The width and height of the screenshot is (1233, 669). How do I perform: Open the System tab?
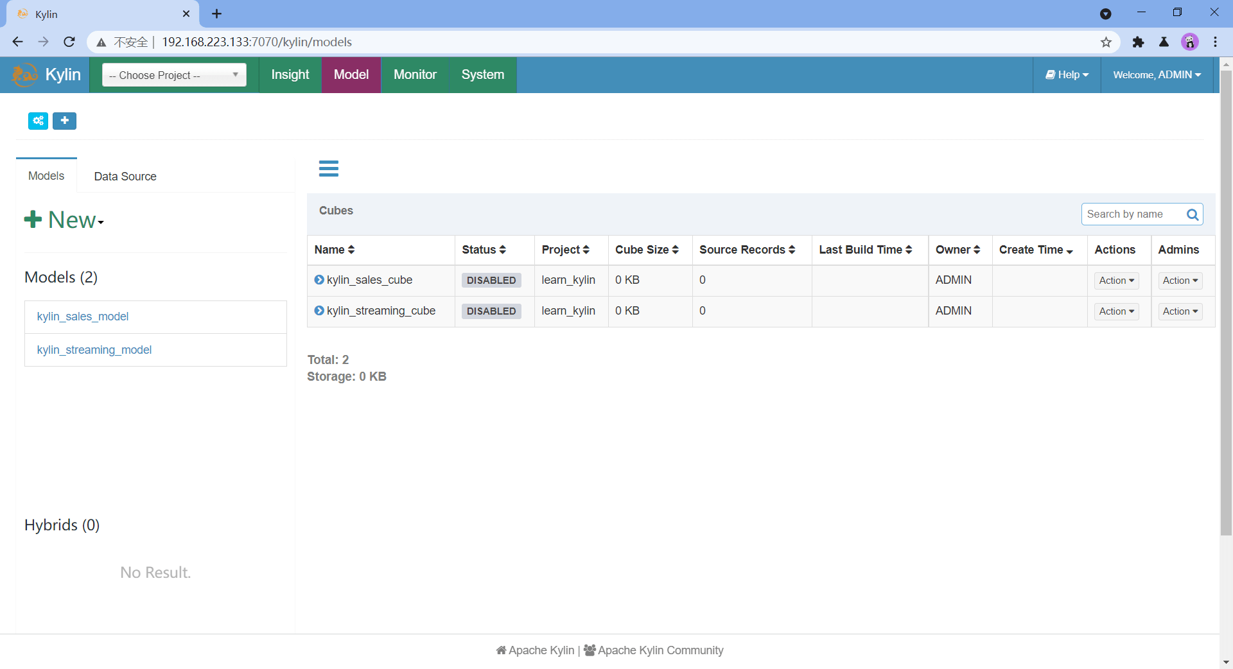pyautogui.click(x=483, y=75)
